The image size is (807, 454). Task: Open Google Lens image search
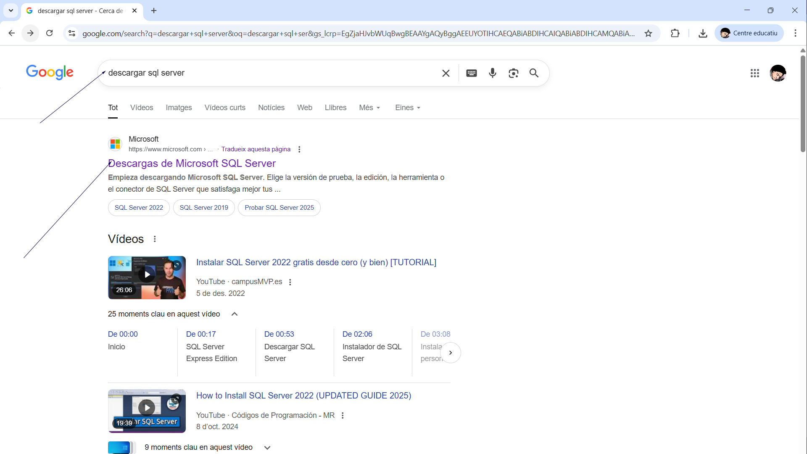point(513,73)
